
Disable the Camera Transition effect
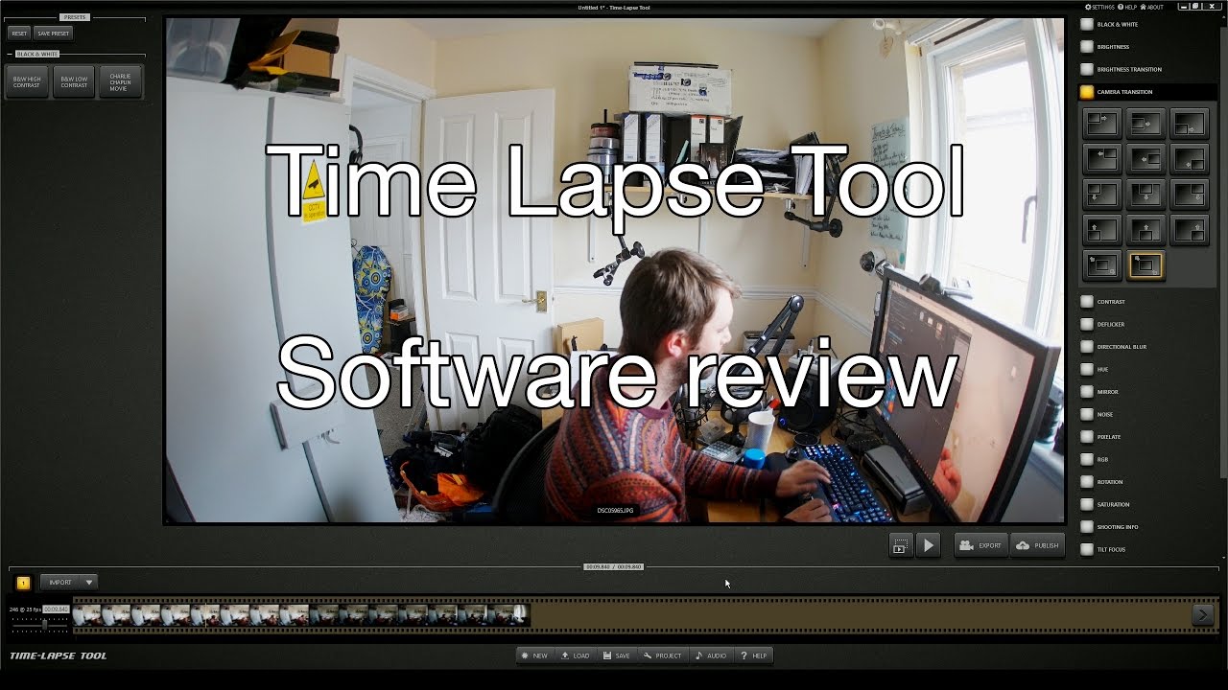(1087, 92)
